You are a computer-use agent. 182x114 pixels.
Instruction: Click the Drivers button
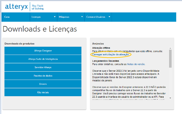43,84
